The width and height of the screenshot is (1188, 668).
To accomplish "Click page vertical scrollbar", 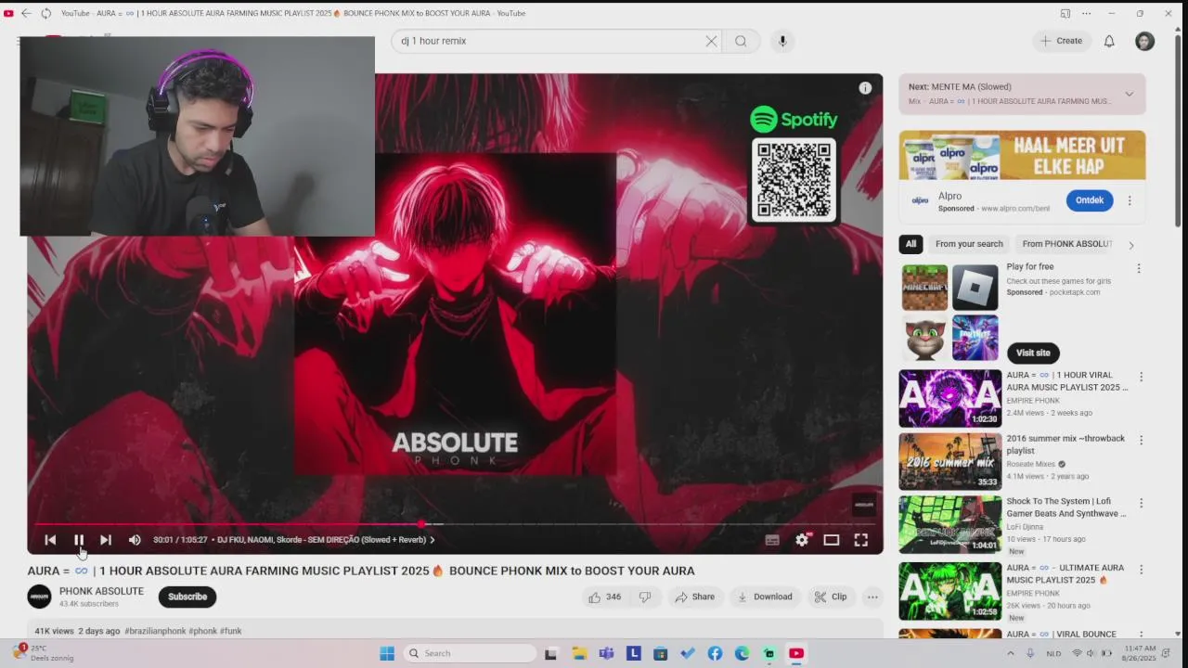I will point(1178,130).
